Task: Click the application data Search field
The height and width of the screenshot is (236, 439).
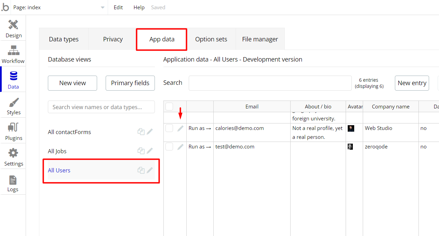Action: pyautogui.click(x=270, y=83)
